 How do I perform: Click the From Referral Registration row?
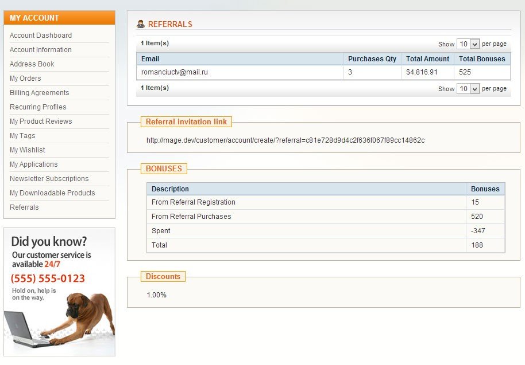tap(326, 202)
